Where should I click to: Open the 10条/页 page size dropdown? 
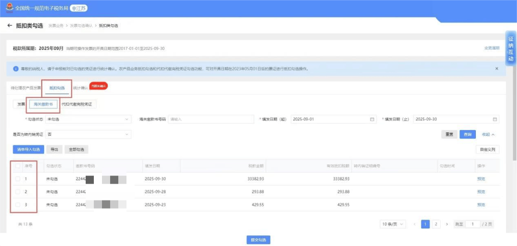(393, 224)
